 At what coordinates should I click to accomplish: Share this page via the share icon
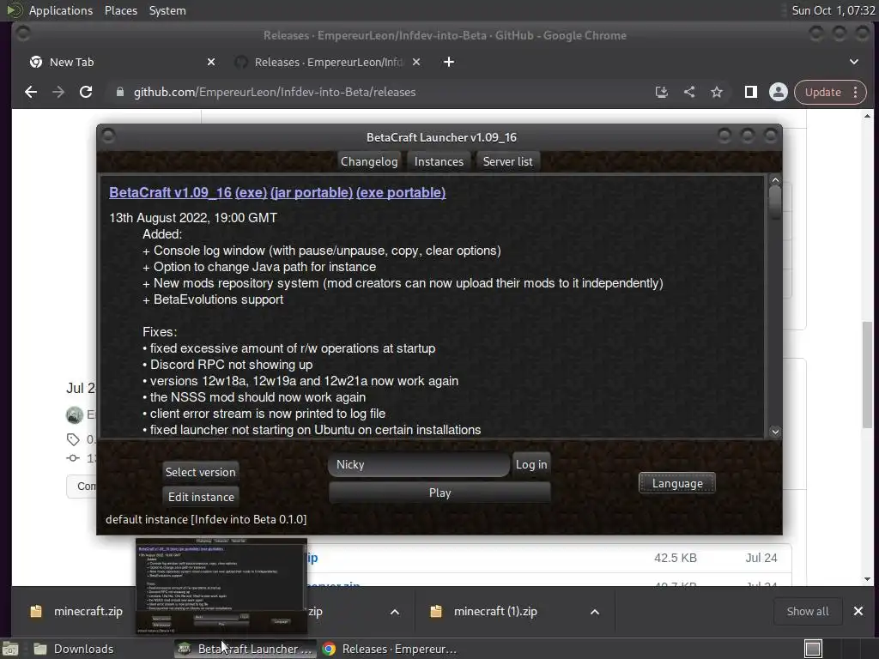tap(689, 92)
